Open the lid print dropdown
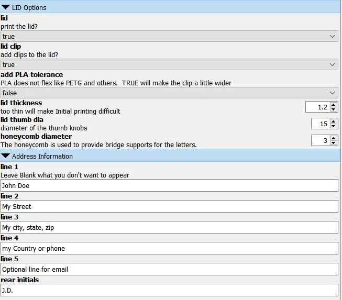This screenshot has width=342, height=300. [169, 37]
